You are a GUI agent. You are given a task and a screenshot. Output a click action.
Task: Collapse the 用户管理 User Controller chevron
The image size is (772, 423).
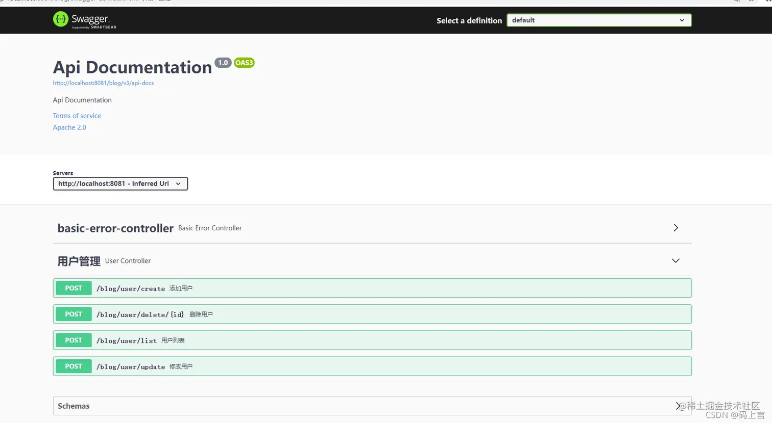coord(675,260)
